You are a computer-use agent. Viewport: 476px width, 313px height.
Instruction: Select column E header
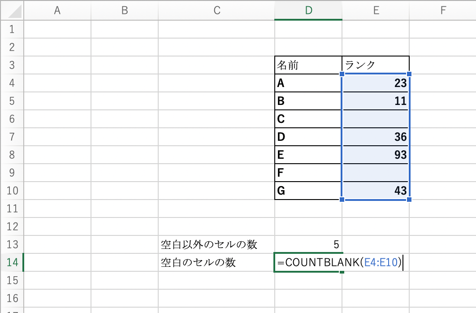tap(376, 11)
